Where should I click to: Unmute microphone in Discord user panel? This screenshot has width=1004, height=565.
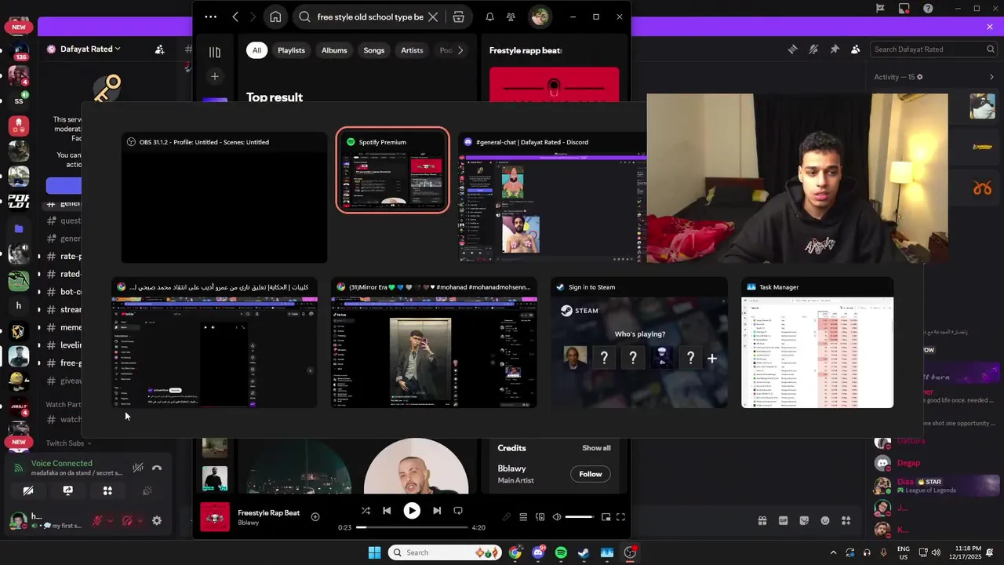[x=98, y=520]
